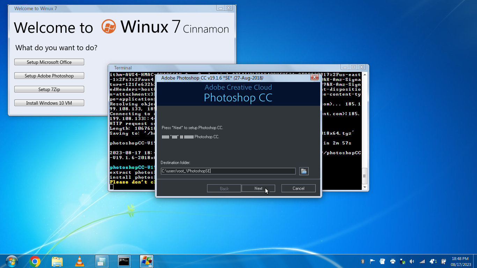This screenshot has height=268, width=477.
Task: Open the printer tray icon
Action: coord(392,261)
